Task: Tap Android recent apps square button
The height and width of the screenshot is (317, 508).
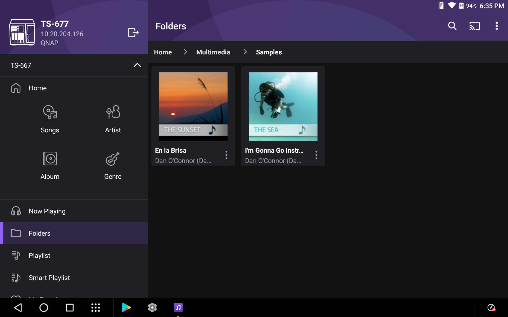Action: click(70, 307)
